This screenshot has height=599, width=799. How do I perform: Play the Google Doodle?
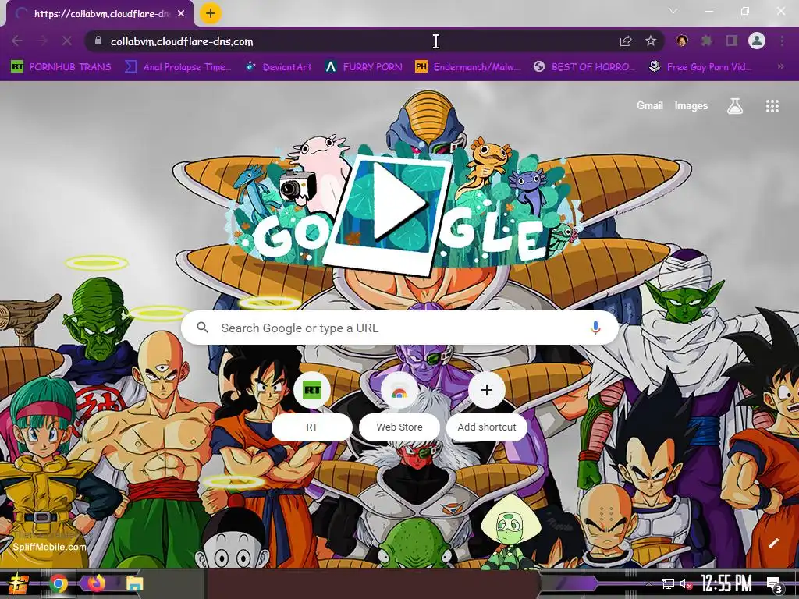click(399, 202)
